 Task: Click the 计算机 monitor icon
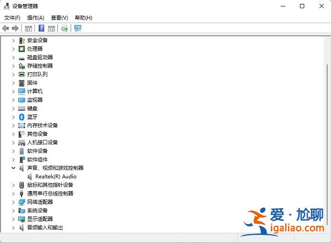pos(22,92)
